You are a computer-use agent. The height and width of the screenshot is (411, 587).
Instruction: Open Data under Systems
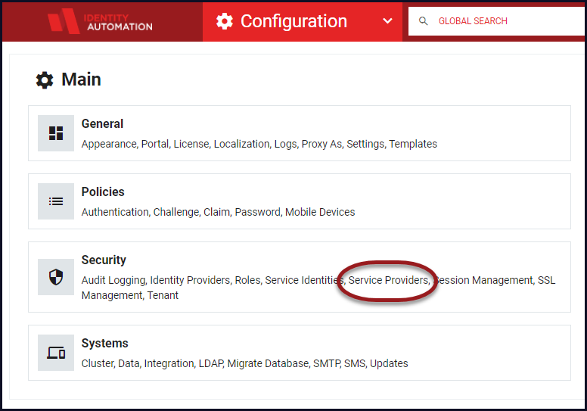[x=129, y=363]
